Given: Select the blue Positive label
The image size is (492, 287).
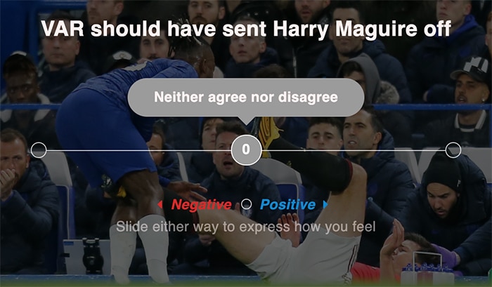Looking at the screenshot, I should [287, 205].
